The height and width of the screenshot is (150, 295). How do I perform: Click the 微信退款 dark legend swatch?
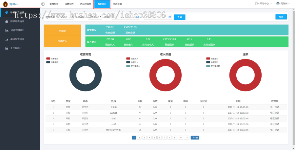208,62
